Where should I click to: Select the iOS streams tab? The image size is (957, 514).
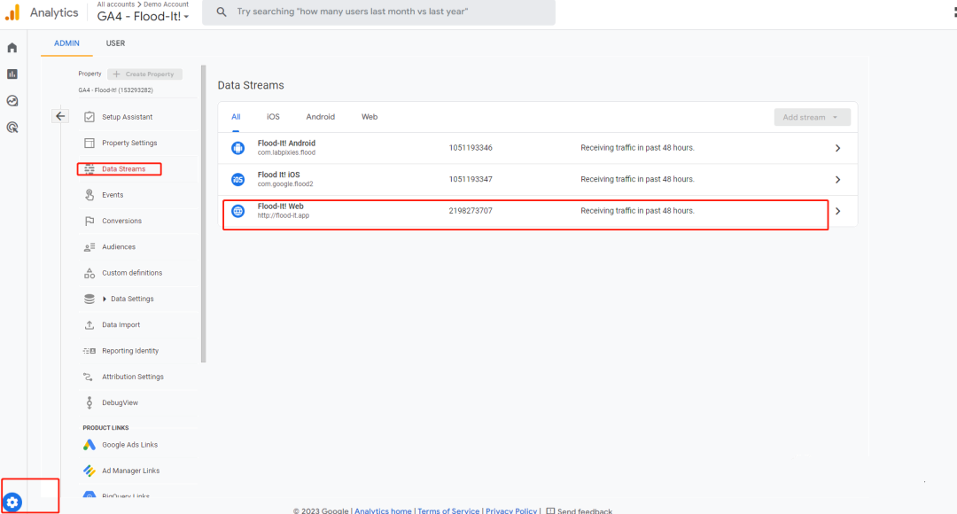273,117
